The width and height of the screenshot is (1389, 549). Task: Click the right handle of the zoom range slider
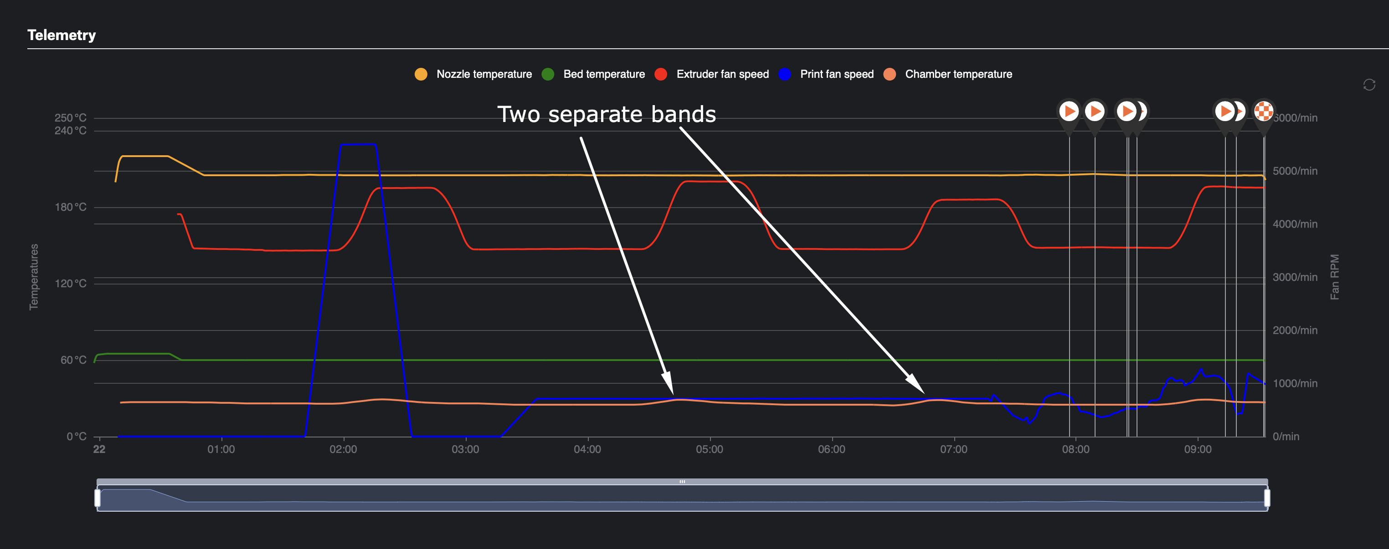click(x=1266, y=498)
